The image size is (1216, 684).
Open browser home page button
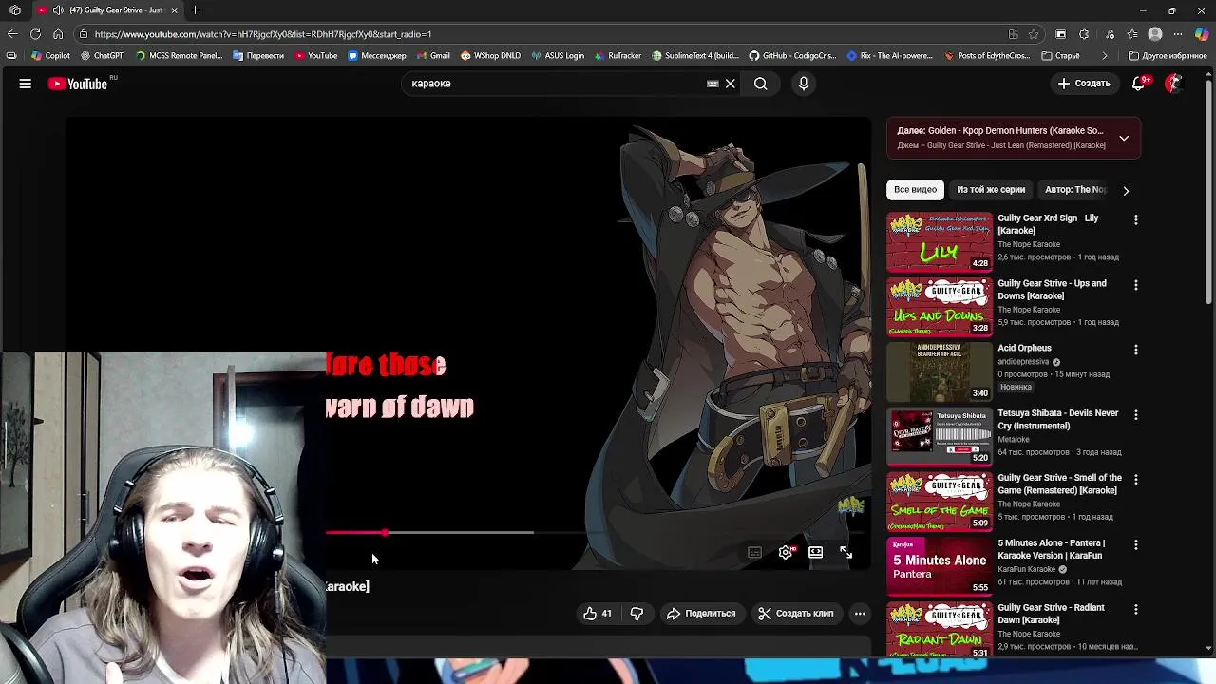coord(58,34)
